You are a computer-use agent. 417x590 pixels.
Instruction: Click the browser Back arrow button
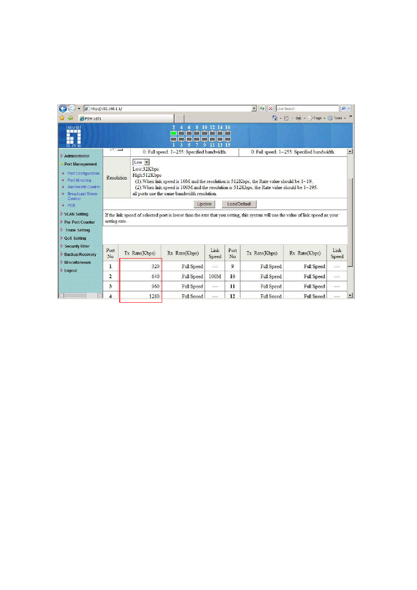[63, 109]
